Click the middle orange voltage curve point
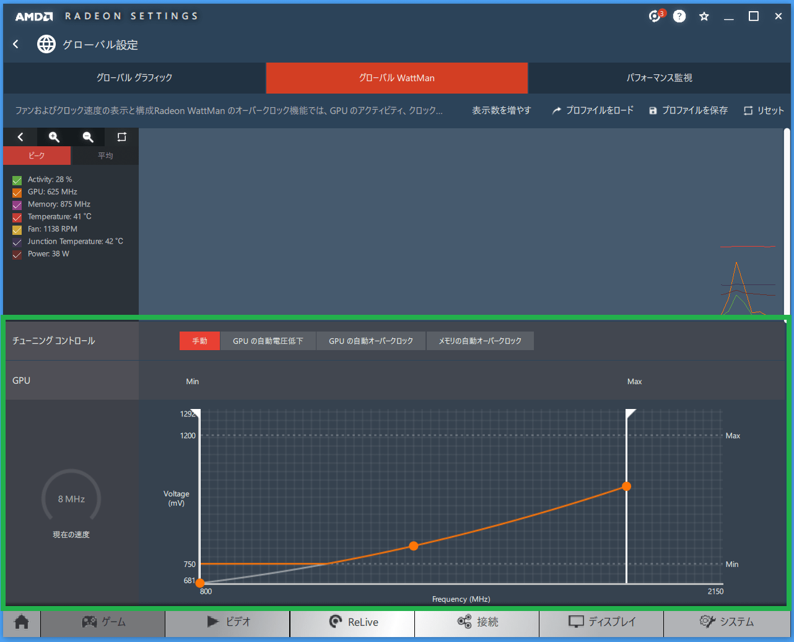794x642 pixels. (x=414, y=546)
